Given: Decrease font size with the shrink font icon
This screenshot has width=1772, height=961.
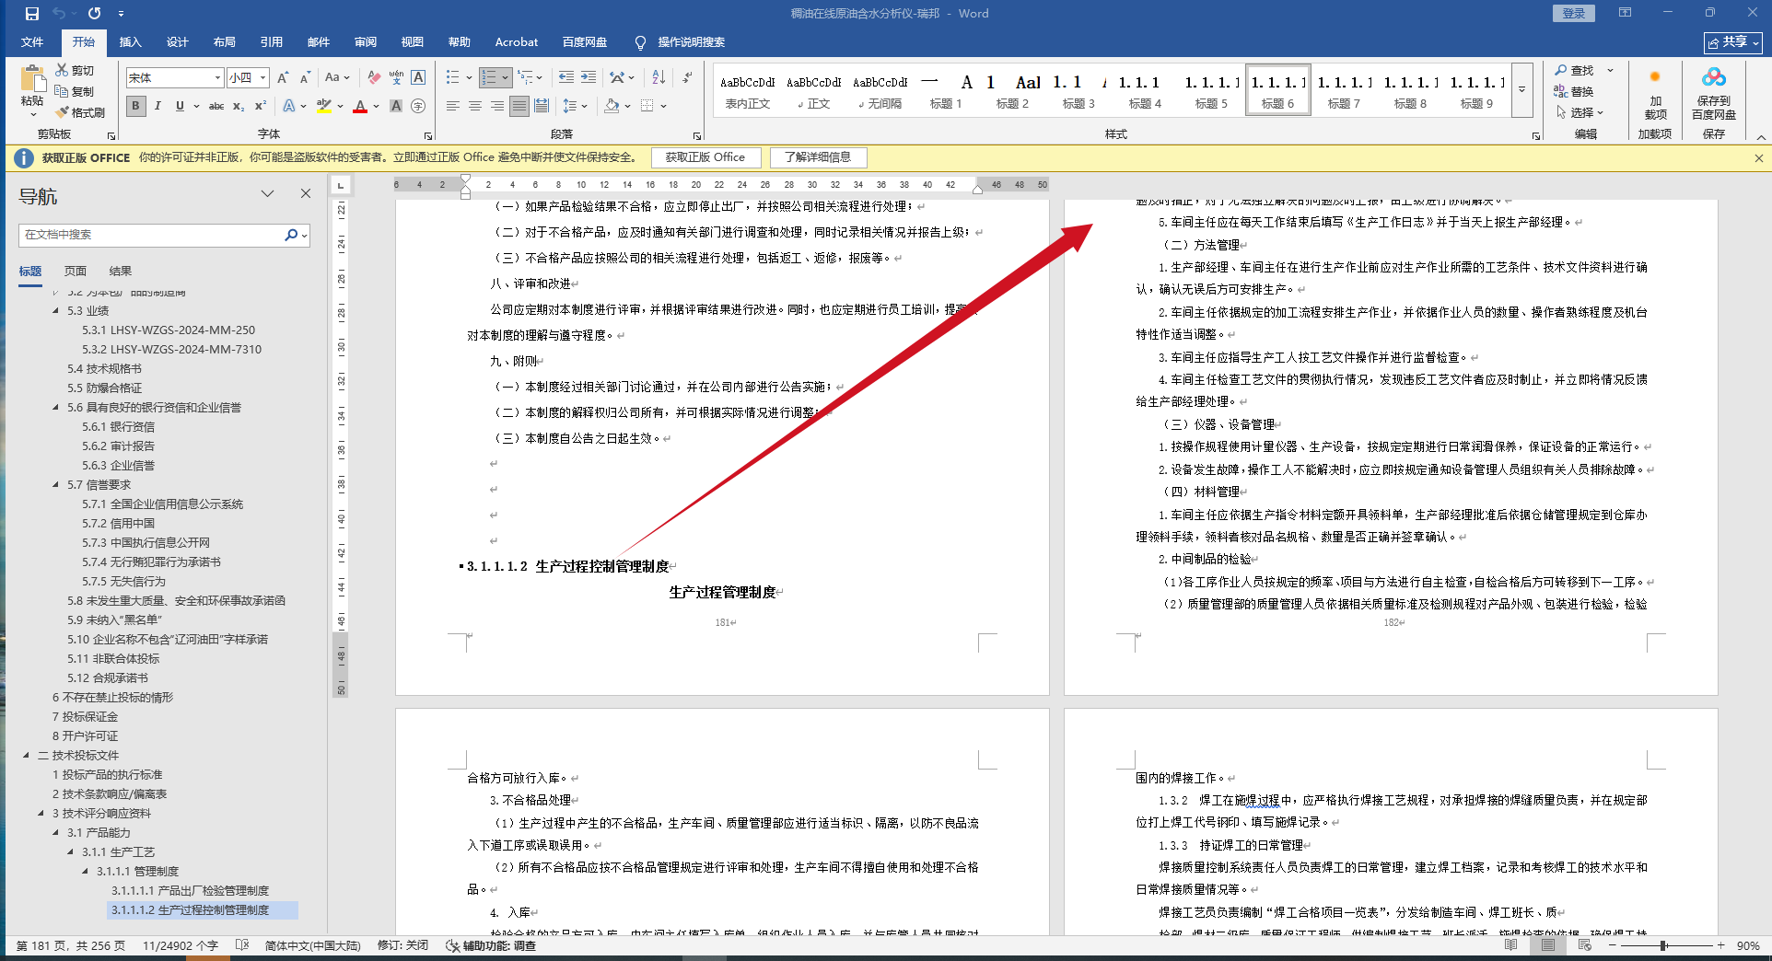Looking at the screenshot, I should click(x=305, y=78).
